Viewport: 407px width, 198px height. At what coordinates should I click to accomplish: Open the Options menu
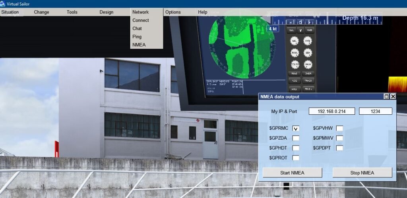tap(173, 12)
